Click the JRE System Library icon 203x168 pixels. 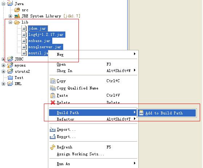point(17,16)
